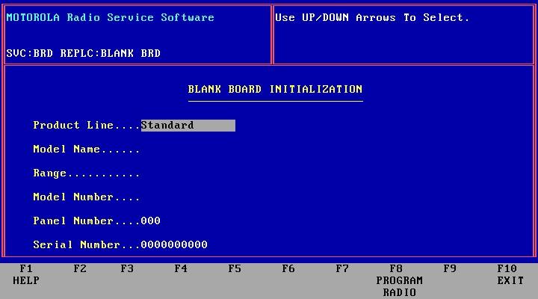Click the Panel Number label

tap(73, 221)
